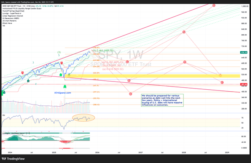Click 280.00 on the price axis
The image size is (251, 163).
coord(244,109)
